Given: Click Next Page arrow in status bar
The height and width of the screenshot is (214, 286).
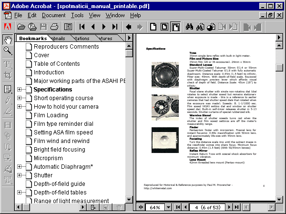Looking at the screenshot, I should tap(229, 207).
